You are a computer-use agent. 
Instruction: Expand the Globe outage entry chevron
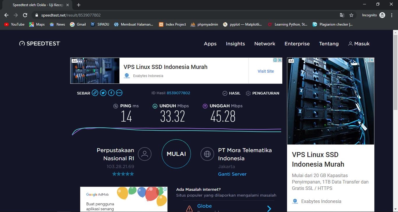(269, 209)
